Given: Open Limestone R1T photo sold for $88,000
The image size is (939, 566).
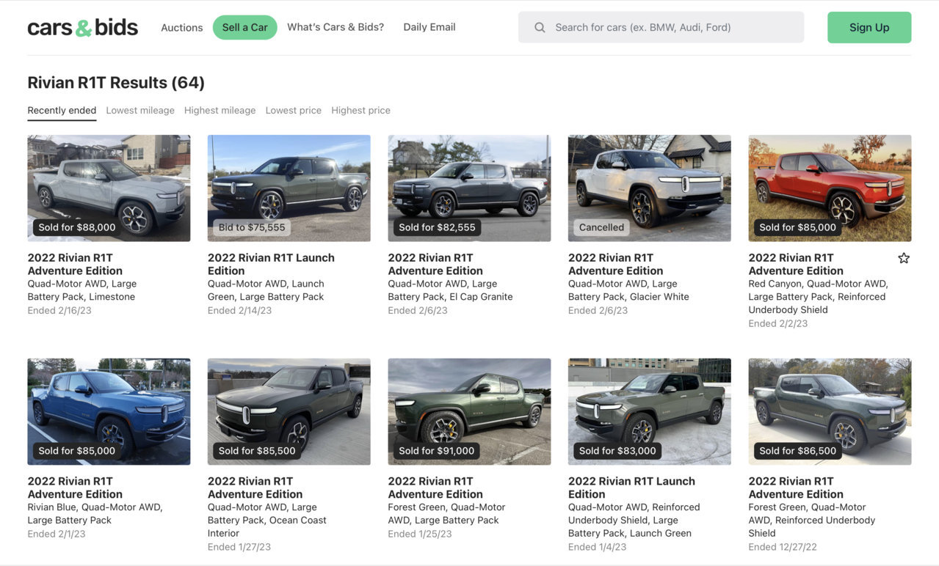Looking at the screenshot, I should (109, 188).
